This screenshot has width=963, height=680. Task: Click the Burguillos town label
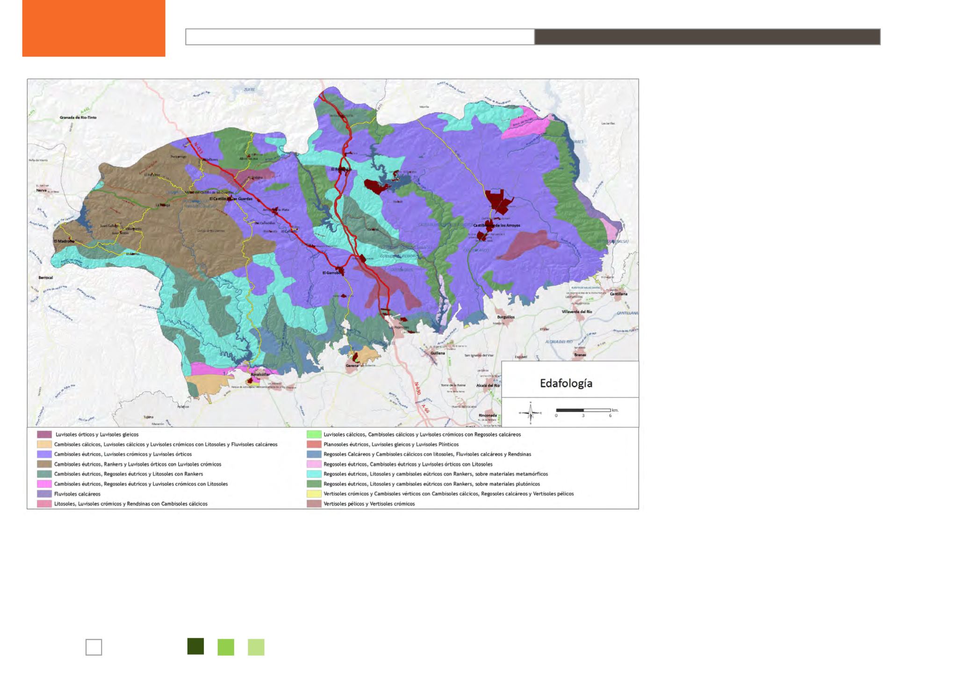coord(506,317)
